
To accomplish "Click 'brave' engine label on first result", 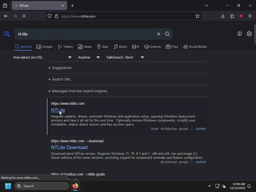I will coord(154,129).
